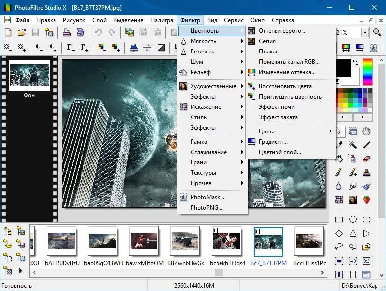The image size is (386, 291).
Task: Click the Brightness plus icon
Action: pyautogui.click(x=22, y=47)
